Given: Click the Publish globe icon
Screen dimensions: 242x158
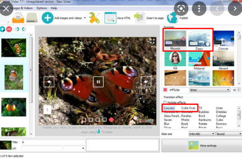Looking at the screenshot, I should [x=173, y=18].
